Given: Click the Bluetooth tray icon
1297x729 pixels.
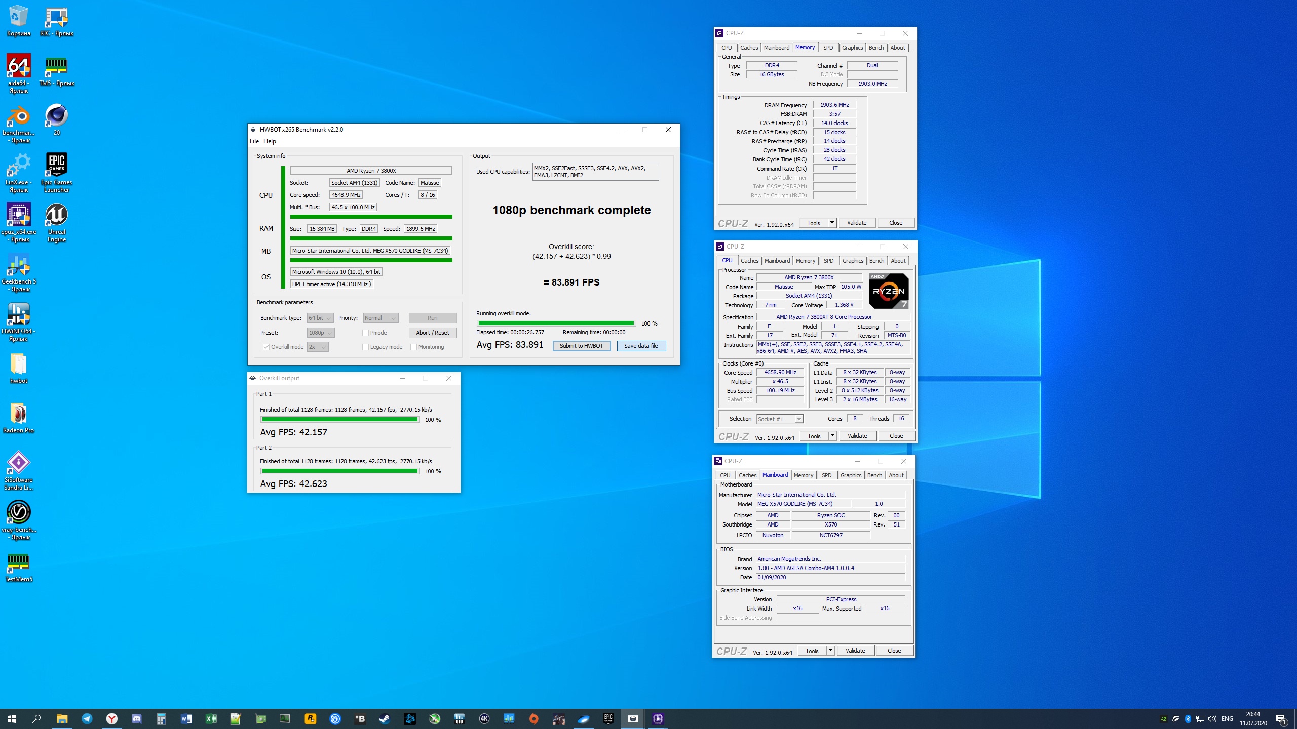Looking at the screenshot, I should (x=1188, y=719).
